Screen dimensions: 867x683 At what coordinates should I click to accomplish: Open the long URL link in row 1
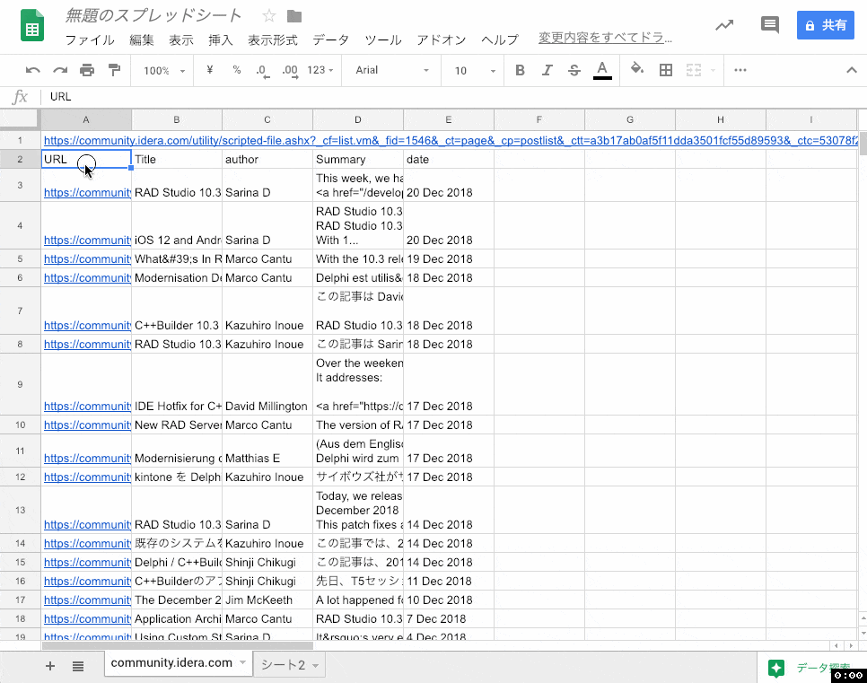coord(451,141)
